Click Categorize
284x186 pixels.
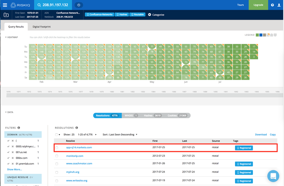point(158,15)
